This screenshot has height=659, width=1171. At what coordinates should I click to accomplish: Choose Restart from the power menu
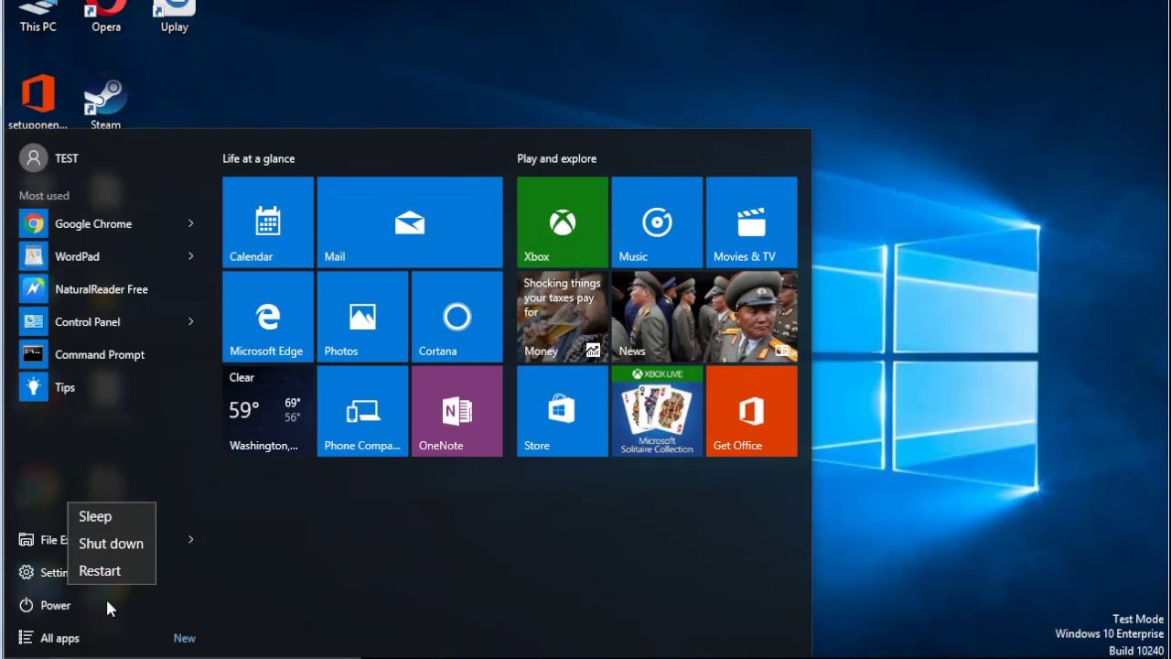pos(112,571)
